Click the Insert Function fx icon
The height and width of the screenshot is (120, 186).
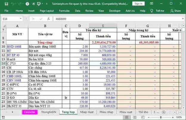click(48, 19)
